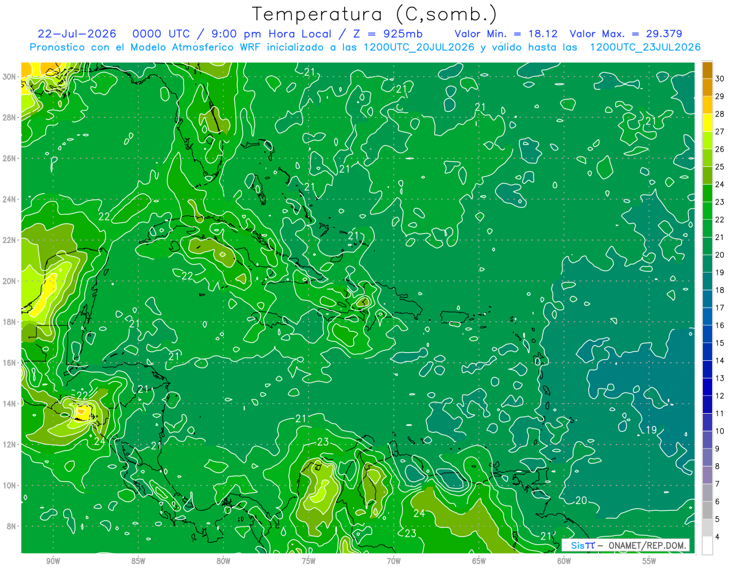736x569 pixels.
Task: Click the "75W" longitude axis label
Action: (x=309, y=561)
